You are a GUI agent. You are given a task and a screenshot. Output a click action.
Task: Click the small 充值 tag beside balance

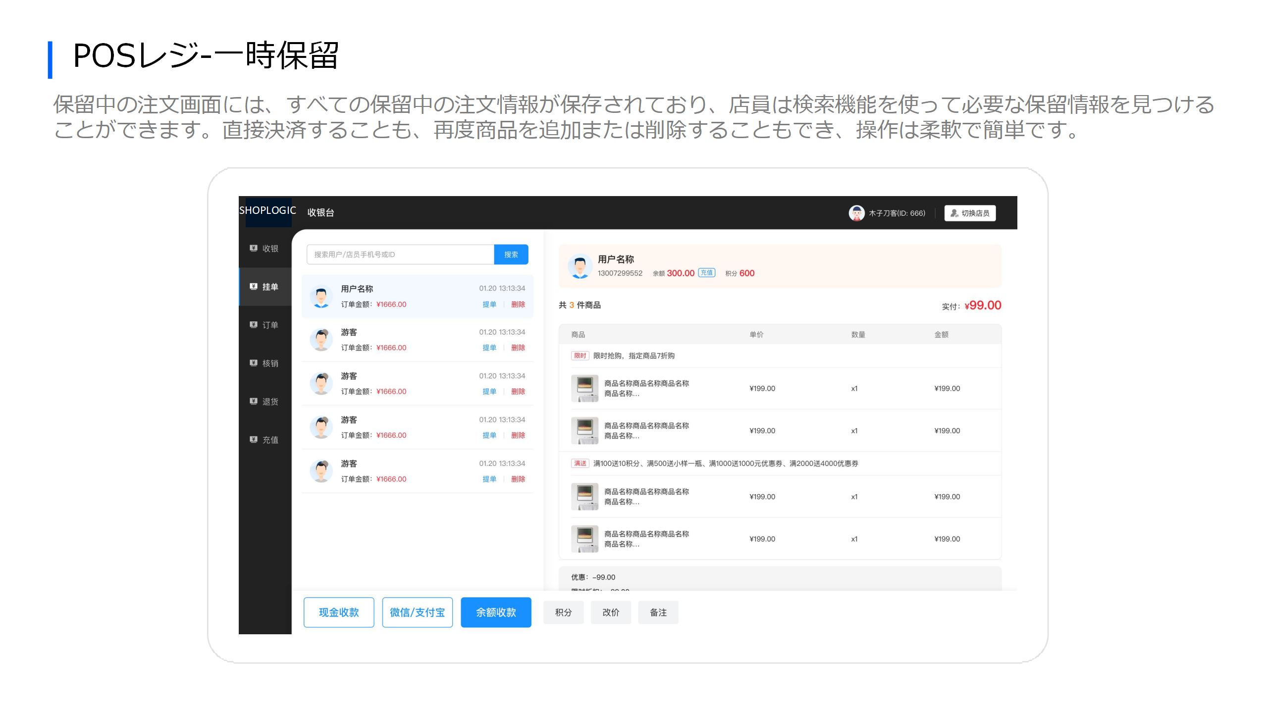(706, 273)
